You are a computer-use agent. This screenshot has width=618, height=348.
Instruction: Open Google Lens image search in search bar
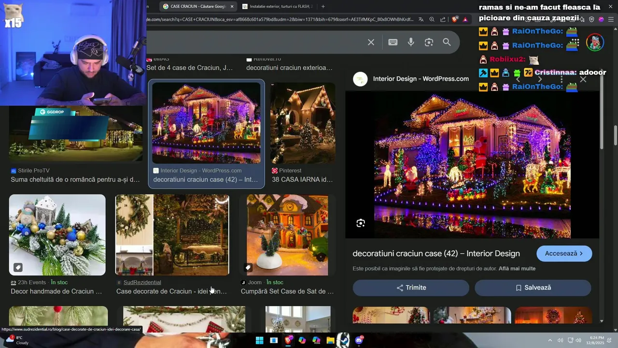429,42
